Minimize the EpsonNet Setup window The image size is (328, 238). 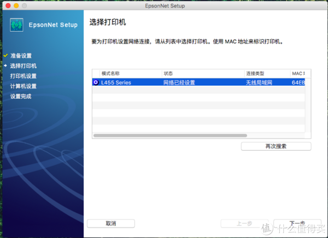[x=16, y=5]
